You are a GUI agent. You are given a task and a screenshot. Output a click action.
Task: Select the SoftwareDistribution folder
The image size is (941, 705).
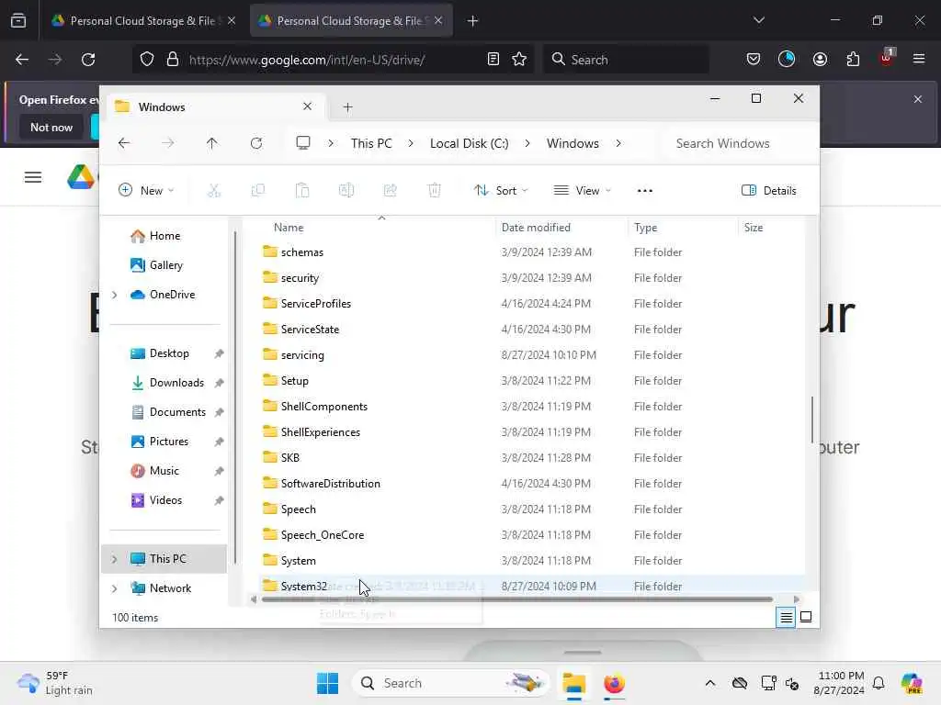click(330, 484)
